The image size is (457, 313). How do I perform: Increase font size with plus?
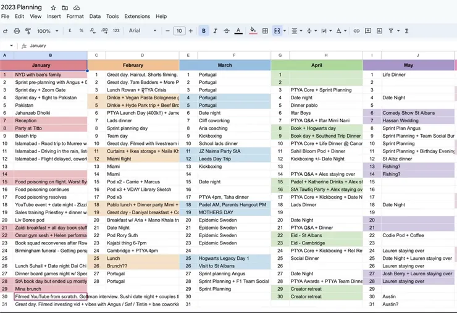[191, 31]
